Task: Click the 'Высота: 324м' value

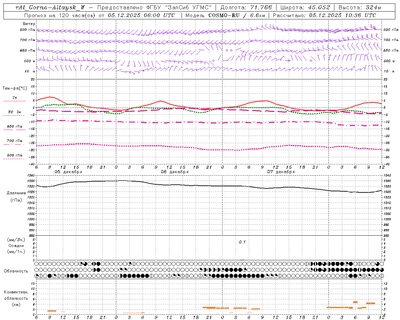Action: 360,7
